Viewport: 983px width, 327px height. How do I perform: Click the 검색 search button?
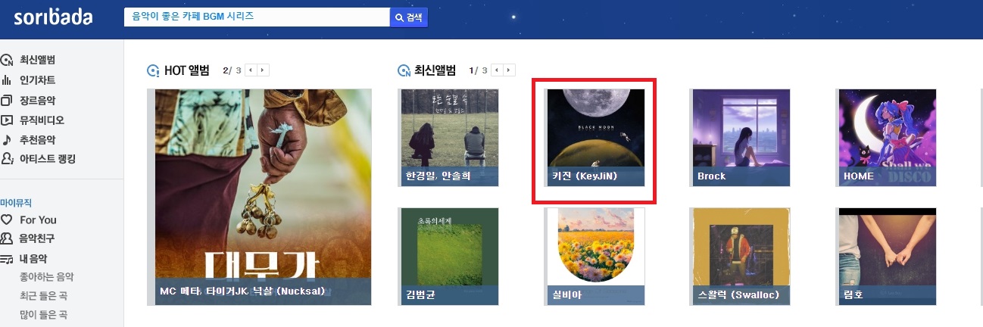click(x=409, y=17)
